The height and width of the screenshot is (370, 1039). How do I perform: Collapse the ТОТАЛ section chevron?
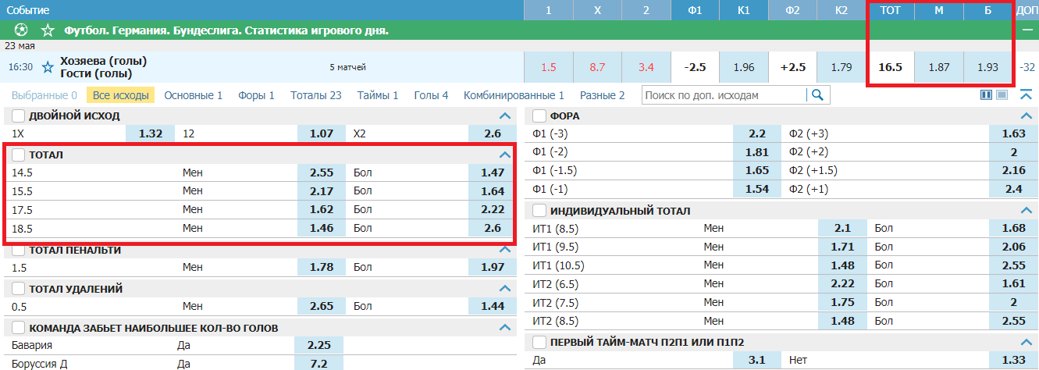click(x=504, y=155)
